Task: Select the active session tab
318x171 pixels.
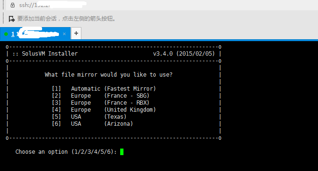Action: [35, 34]
